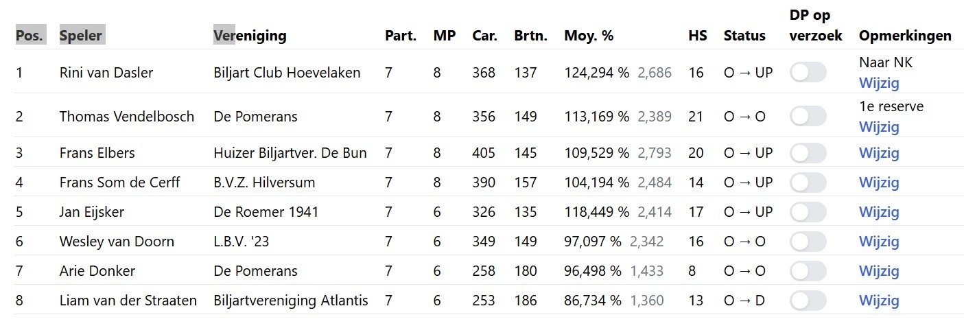The image size is (964, 328).
Task: Toggle DP op verzoek for Liam van der Straaten
Action: click(808, 300)
